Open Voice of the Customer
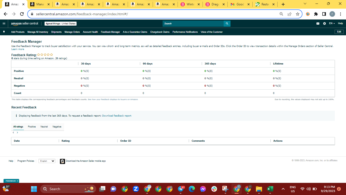This screenshot has height=195, width=346. pos(212,32)
